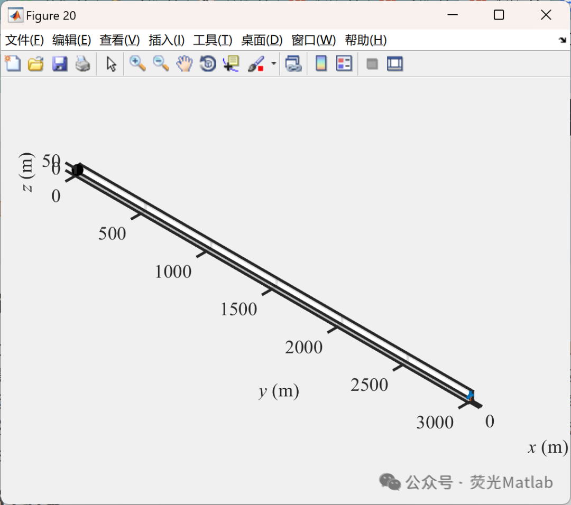The image size is (571, 505).
Task: Click the 1000 tick label
Action: (x=173, y=272)
